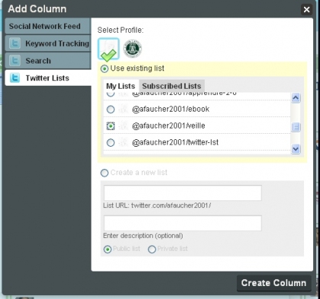This screenshot has height=299, width=320.
Task: Open the Social Network Feed section
Action: [x=48, y=26]
